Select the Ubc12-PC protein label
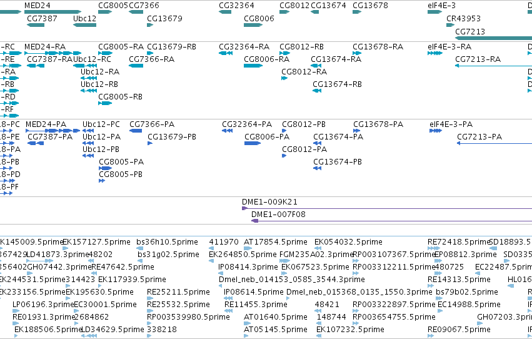This screenshot has width=532, height=339. 101,124
